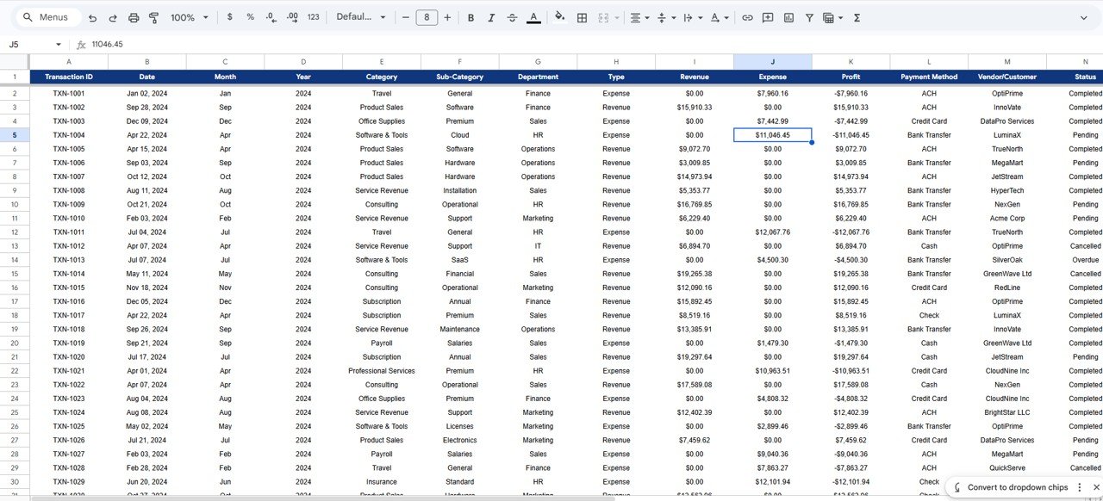Increase font size with the plus stepper
Viewport: 1103px width, 501px height.
pyautogui.click(x=447, y=17)
